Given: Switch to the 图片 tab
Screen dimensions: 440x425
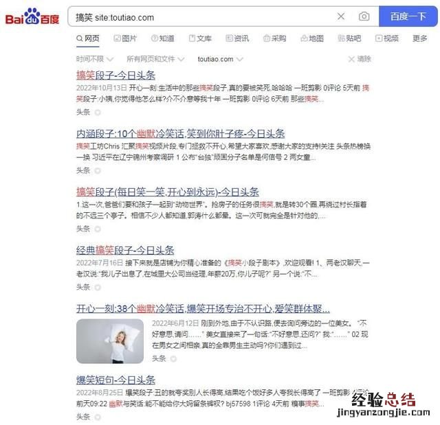Looking at the screenshot, I should (125, 38).
